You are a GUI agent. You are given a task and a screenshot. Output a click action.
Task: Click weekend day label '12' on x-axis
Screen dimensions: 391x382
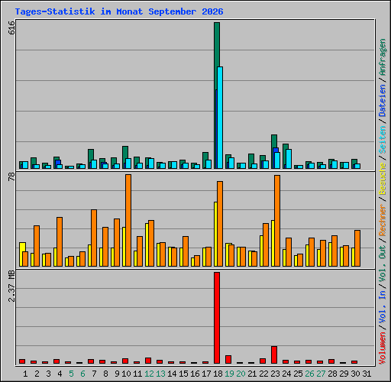[149, 374]
